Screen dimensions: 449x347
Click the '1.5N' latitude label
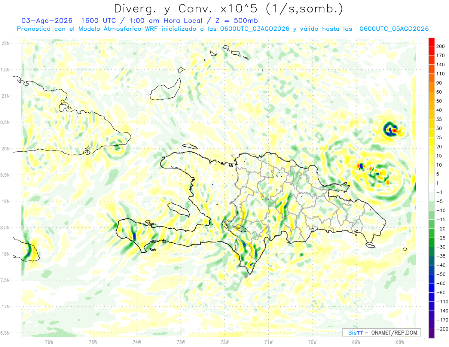click(x=6, y=70)
